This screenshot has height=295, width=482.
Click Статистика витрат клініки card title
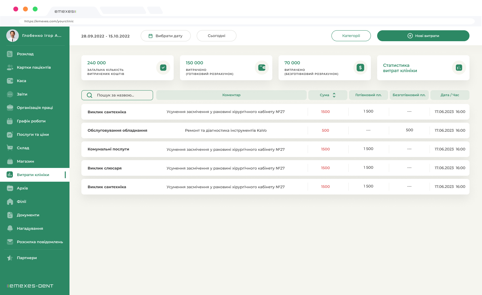[x=400, y=68]
